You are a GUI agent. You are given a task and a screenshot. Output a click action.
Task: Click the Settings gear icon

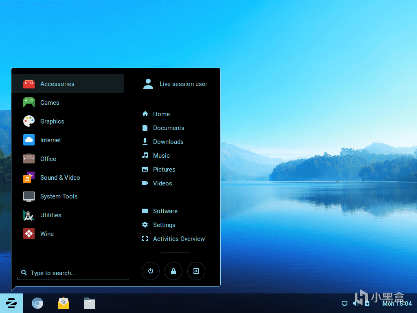145,225
